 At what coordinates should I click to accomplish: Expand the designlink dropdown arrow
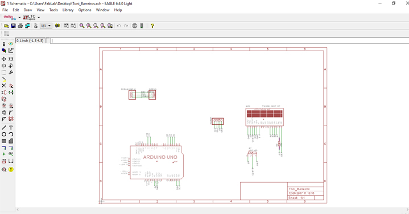[19, 18]
